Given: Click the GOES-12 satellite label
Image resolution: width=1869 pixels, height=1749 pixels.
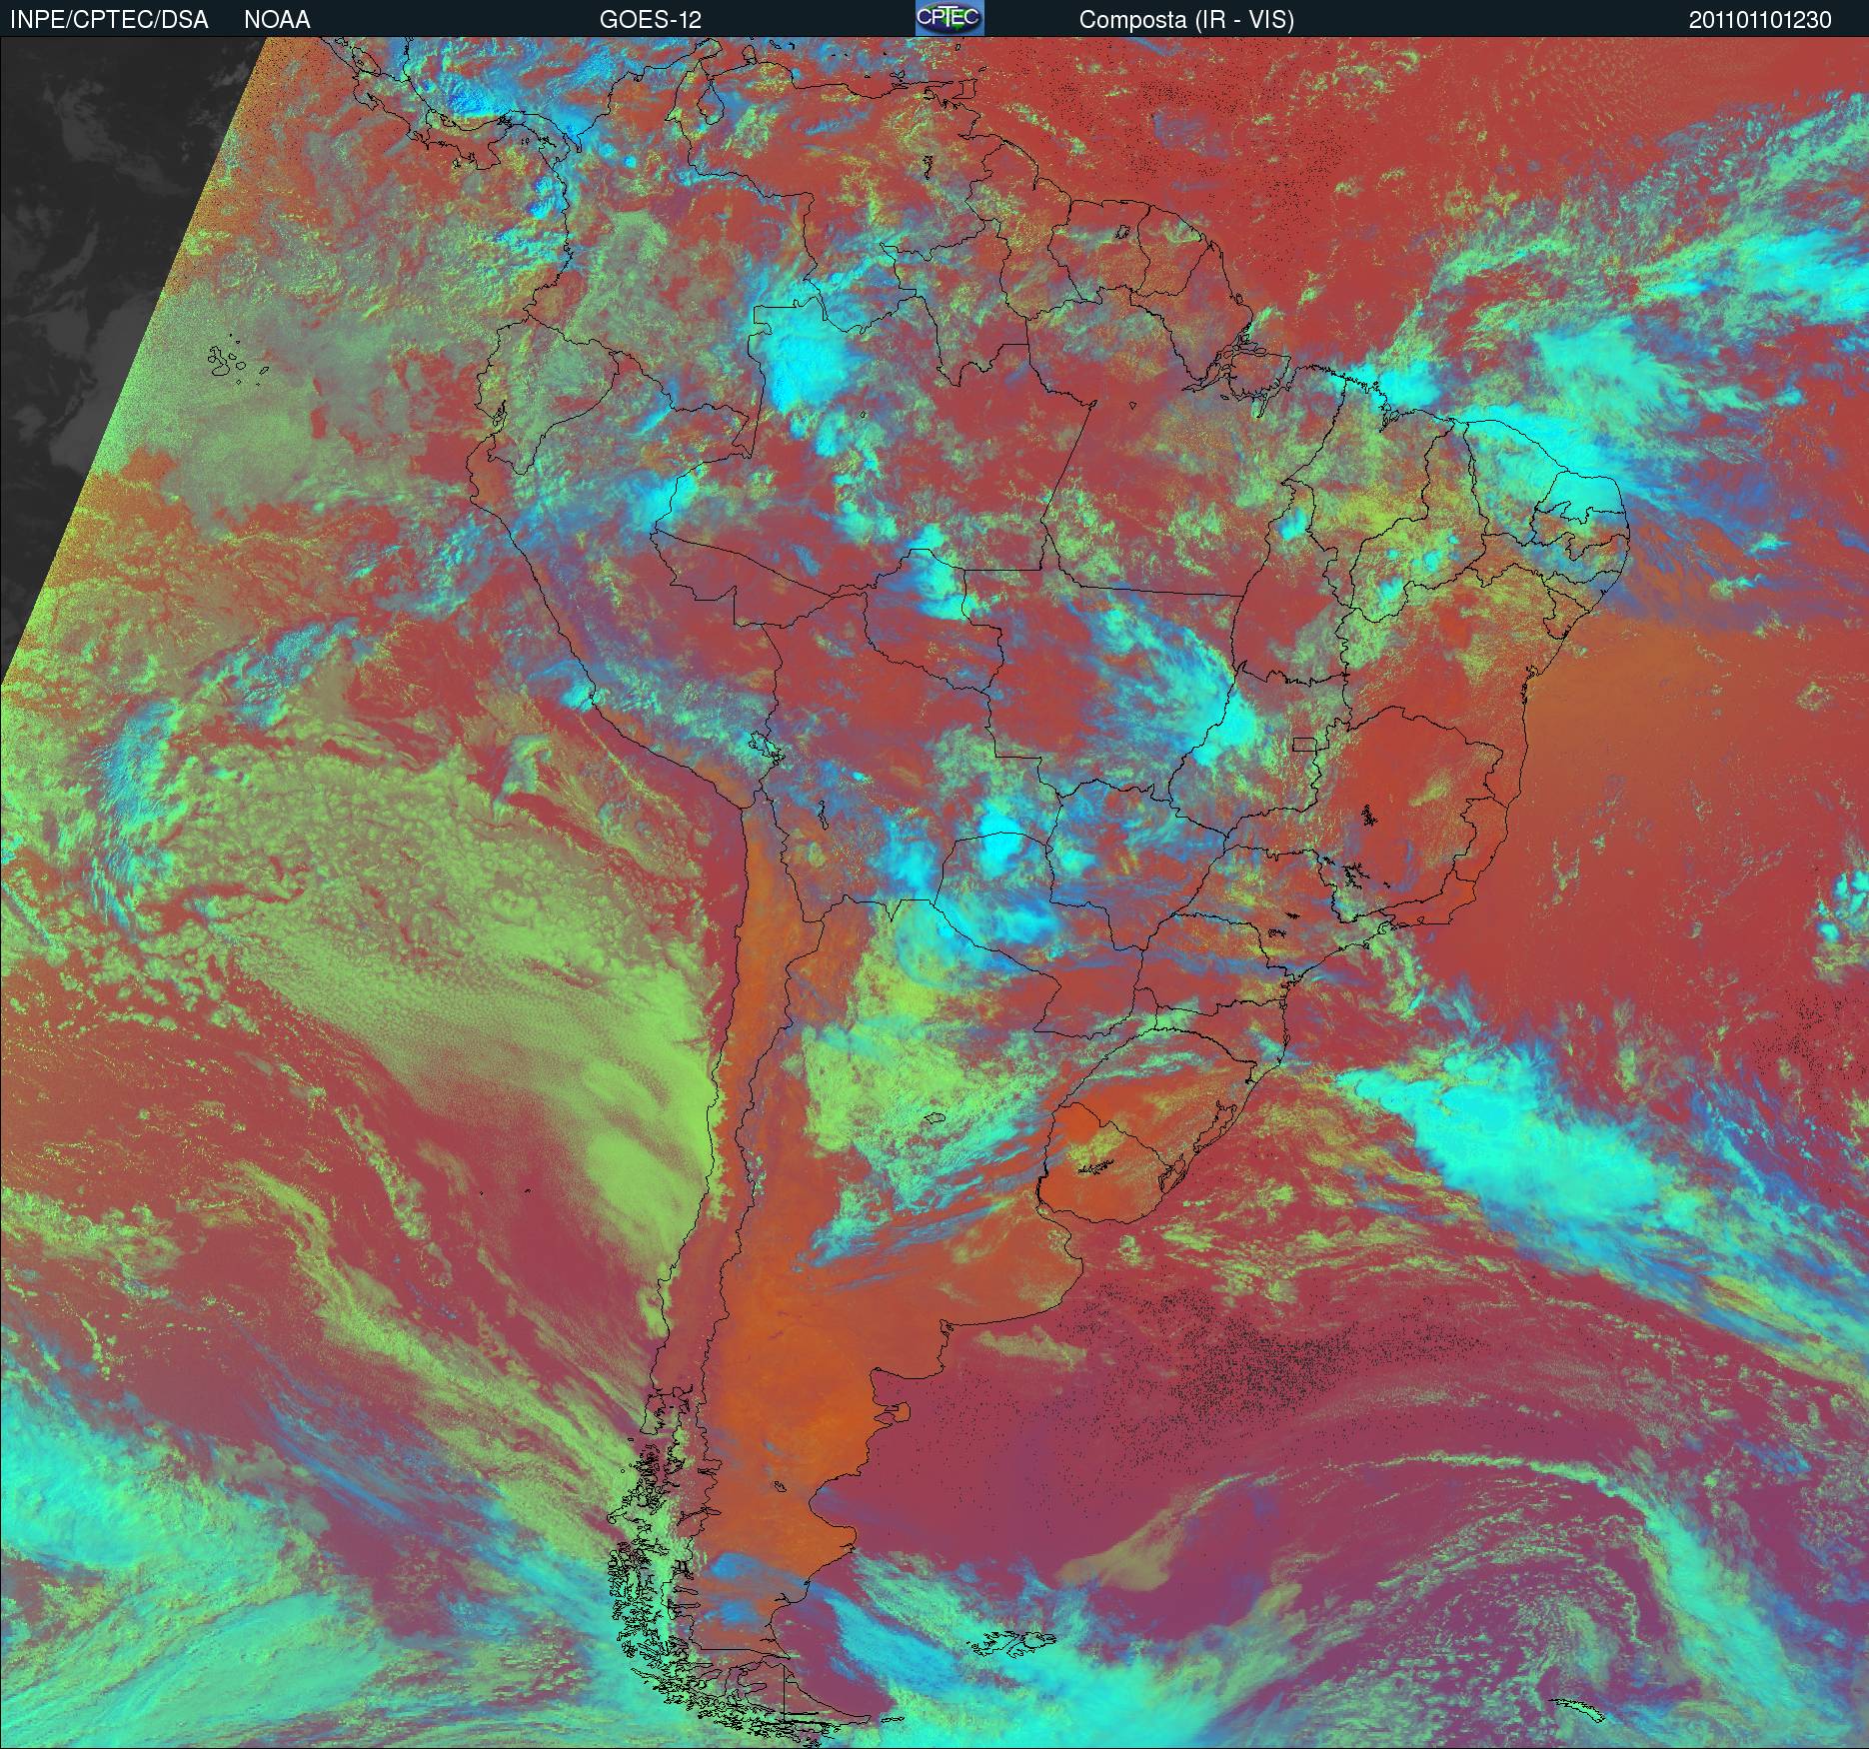Looking at the screenshot, I should coord(650,20).
